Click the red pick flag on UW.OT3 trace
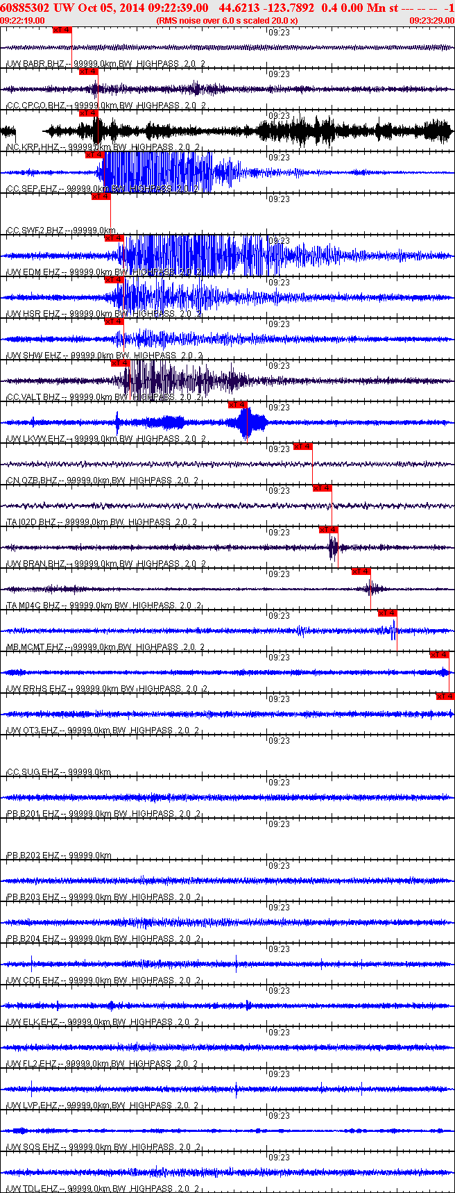455x1193 pixels. point(445,696)
